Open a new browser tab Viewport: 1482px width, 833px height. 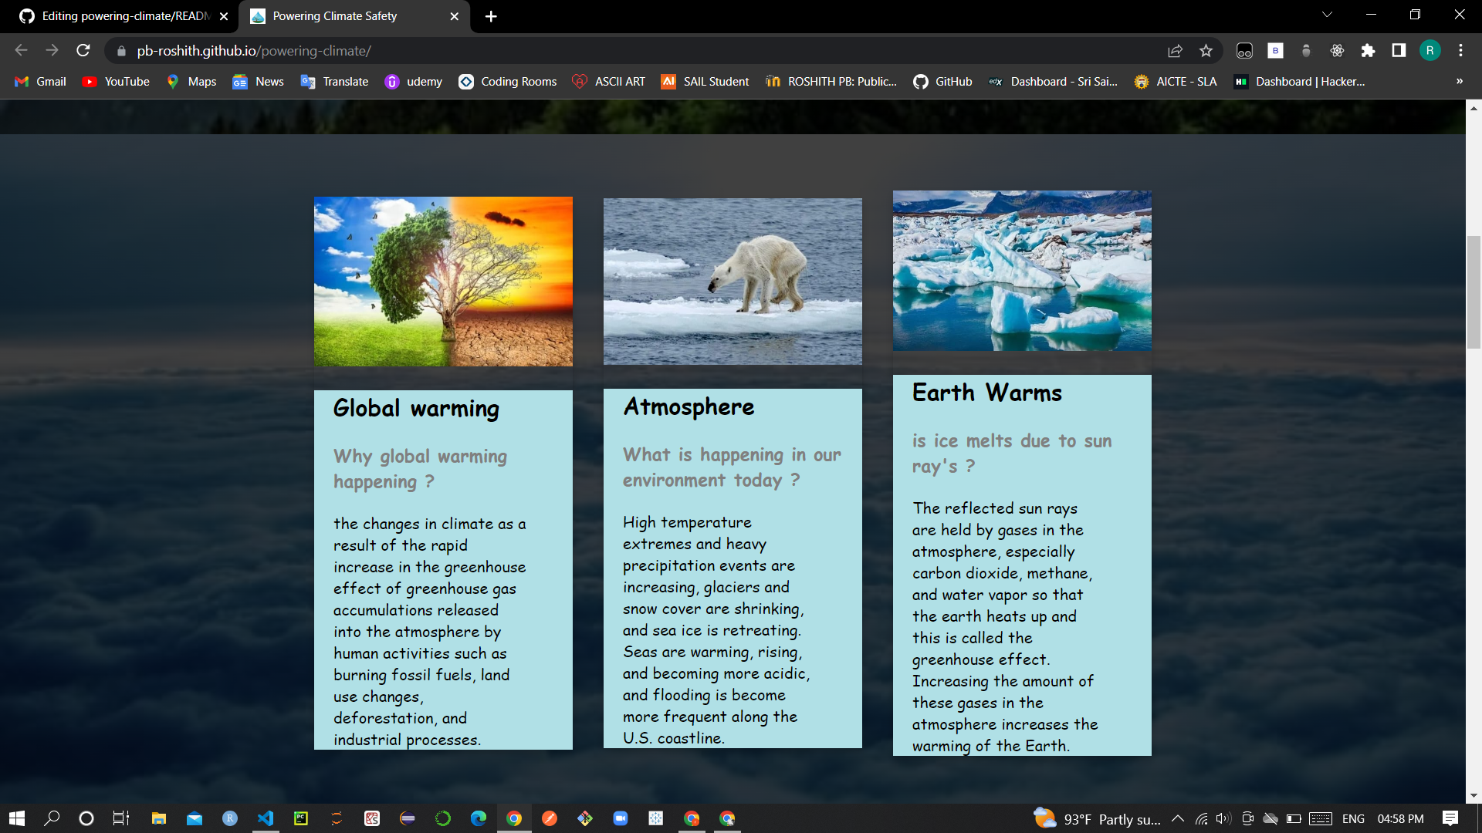click(491, 15)
